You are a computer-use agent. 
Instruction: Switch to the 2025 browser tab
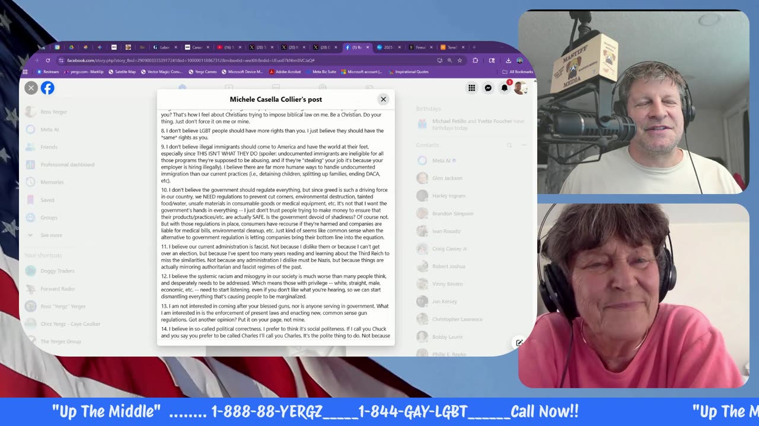[389, 47]
